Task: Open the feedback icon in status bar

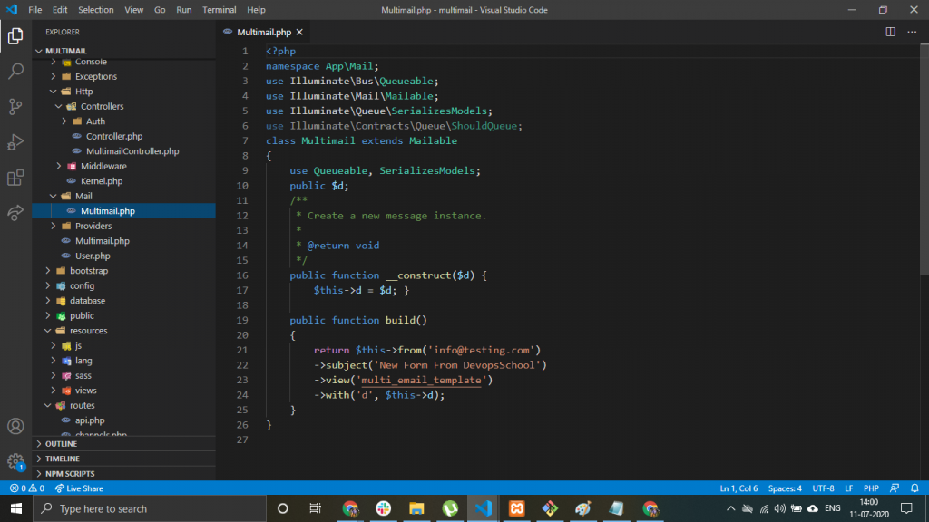Action: 895,488
